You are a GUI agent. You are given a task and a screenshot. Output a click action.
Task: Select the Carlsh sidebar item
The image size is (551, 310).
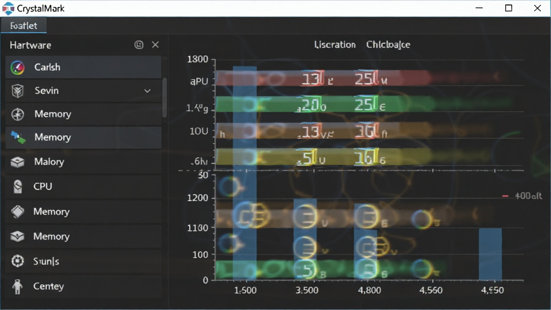pos(83,67)
